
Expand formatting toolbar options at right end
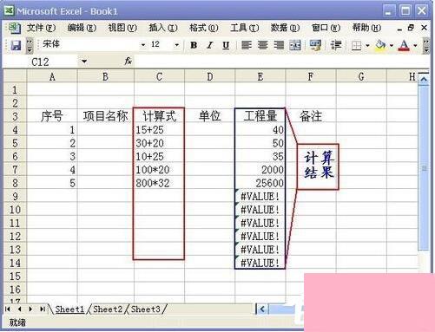(425, 45)
